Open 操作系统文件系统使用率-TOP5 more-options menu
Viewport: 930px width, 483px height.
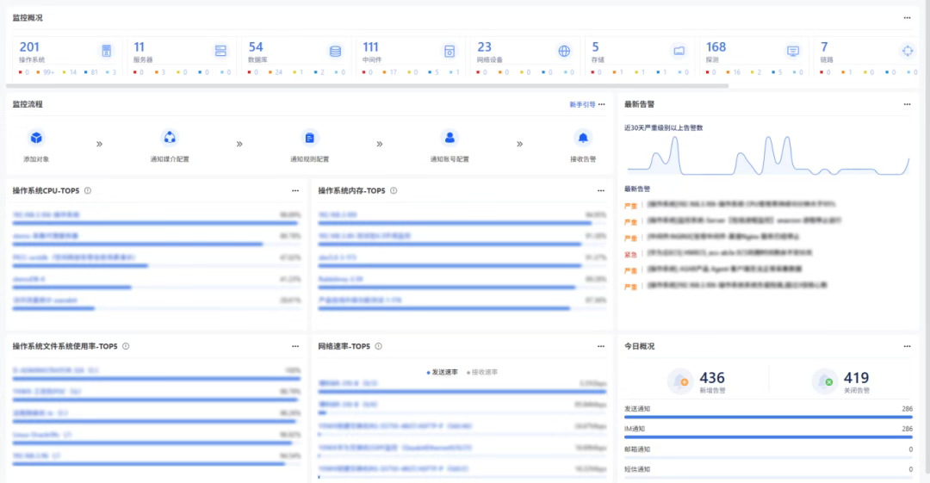(295, 346)
